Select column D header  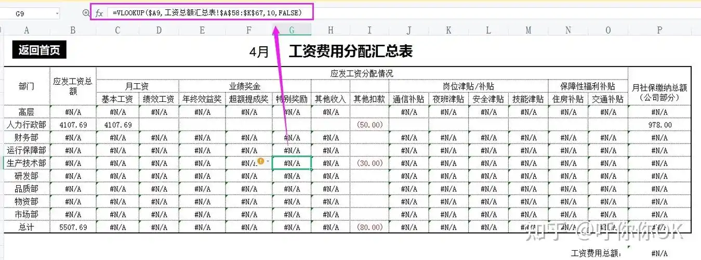(x=158, y=31)
